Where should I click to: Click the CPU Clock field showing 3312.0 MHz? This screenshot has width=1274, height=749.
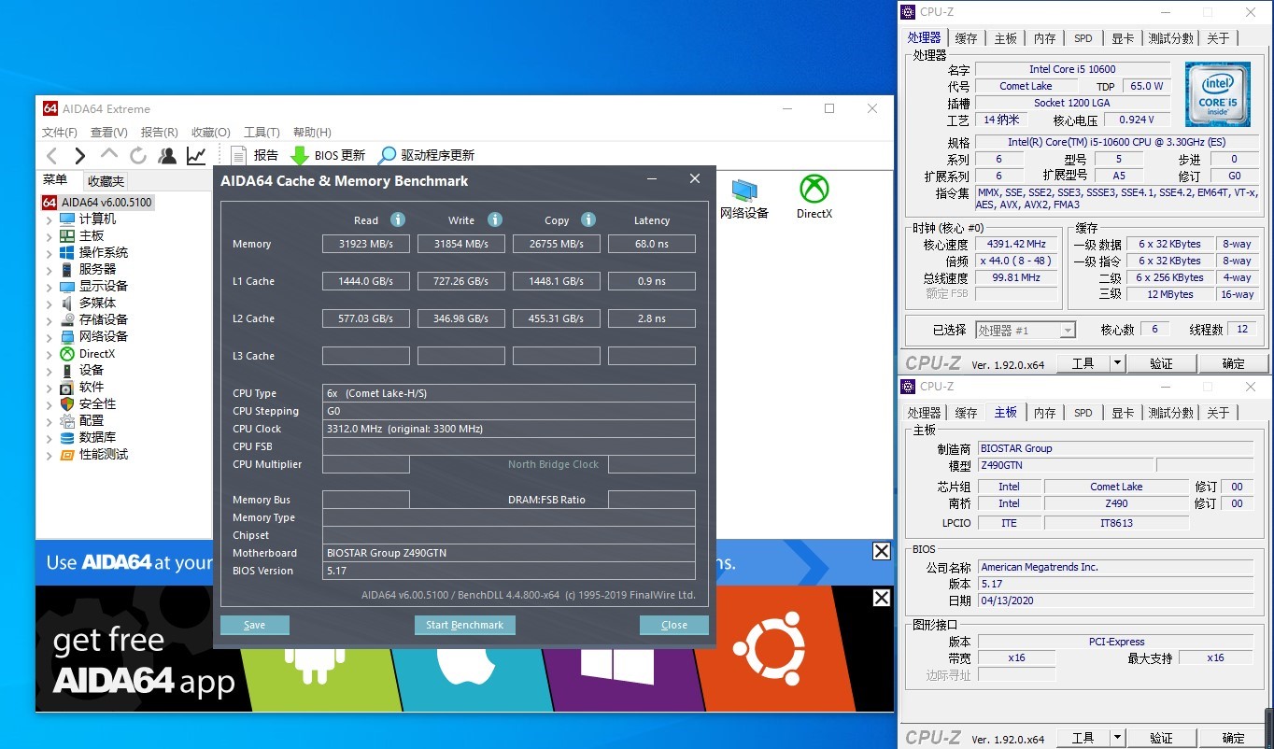click(x=508, y=429)
